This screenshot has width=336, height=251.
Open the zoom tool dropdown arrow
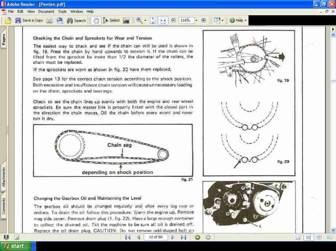pyautogui.click(x=145, y=20)
